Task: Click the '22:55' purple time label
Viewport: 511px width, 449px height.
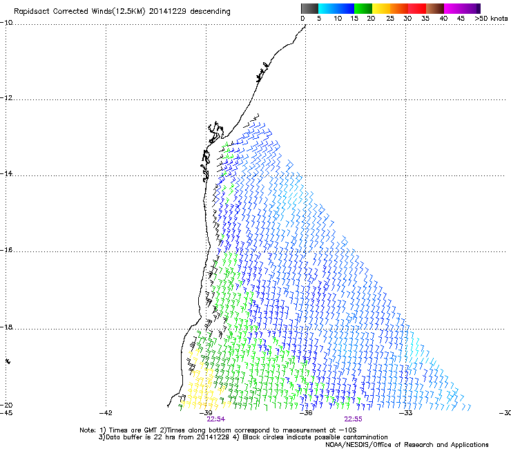Action: 354,419
